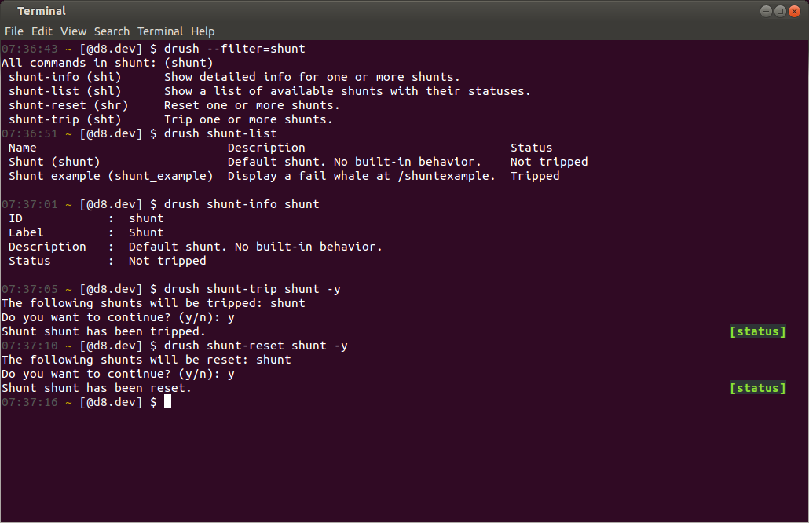Open the Help menu

click(x=203, y=31)
